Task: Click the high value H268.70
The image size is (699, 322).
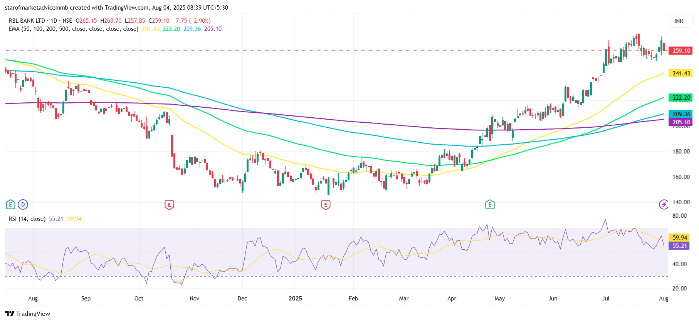Action: [x=111, y=21]
